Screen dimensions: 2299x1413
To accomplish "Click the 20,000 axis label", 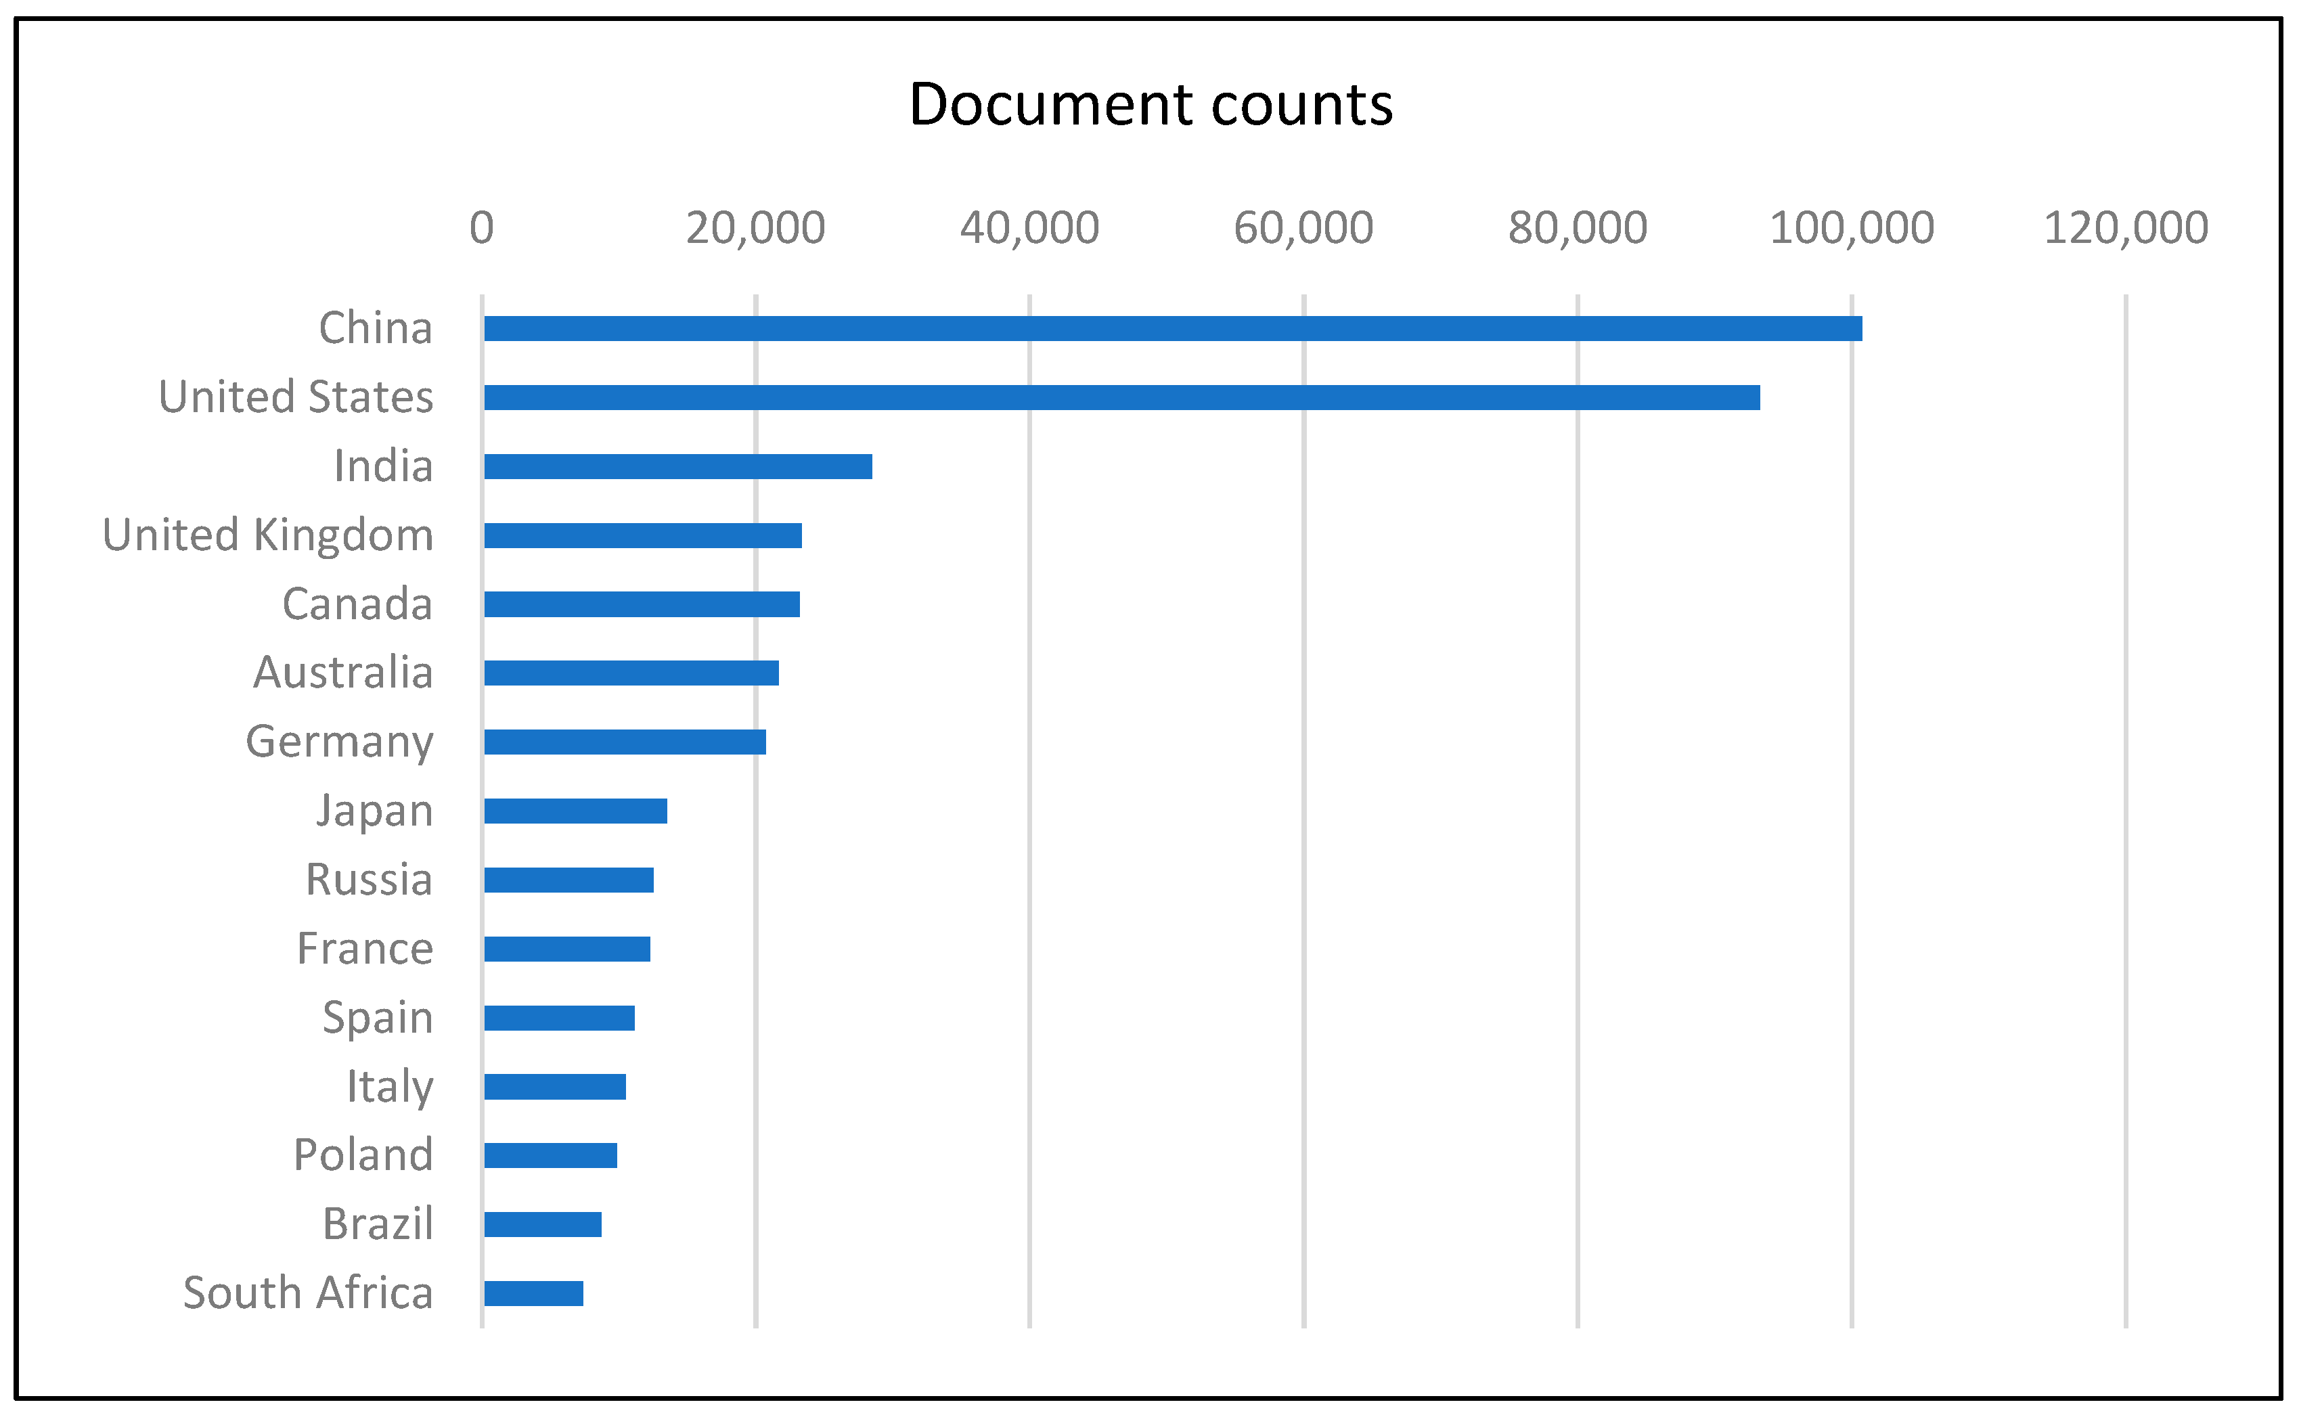I will pos(755,228).
